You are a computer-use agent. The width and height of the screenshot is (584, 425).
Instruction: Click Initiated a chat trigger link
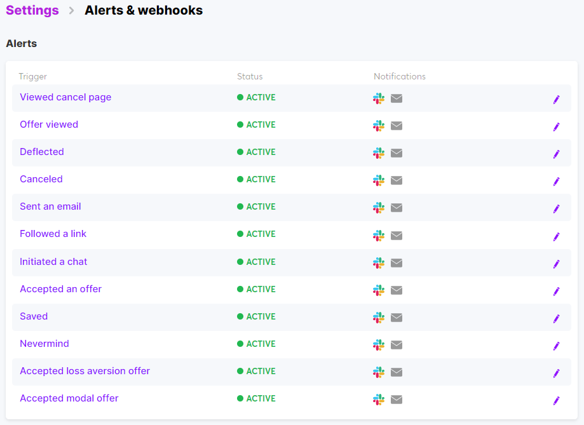point(53,262)
